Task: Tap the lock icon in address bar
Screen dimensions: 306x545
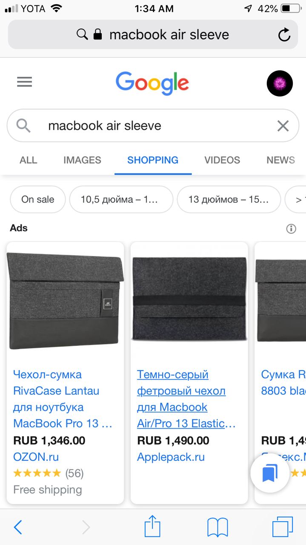Action: coord(97,34)
